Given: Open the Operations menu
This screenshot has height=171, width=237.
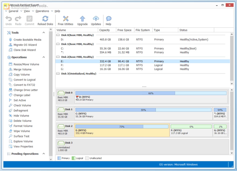Looking at the screenshot, I should click(42, 11).
